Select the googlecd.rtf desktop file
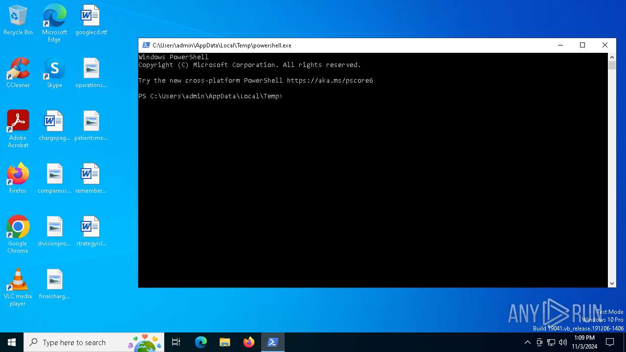The height and width of the screenshot is (352, 626). (x=91, y=21)
